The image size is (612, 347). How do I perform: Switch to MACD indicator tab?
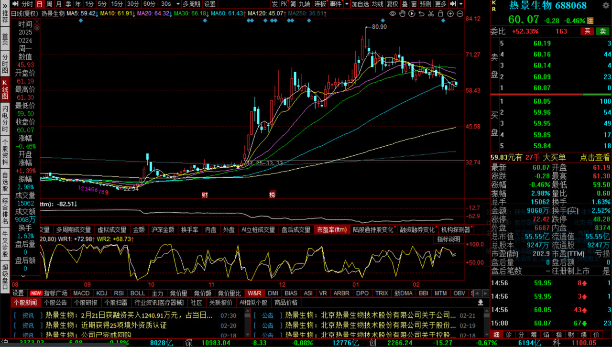pos(81,293)
